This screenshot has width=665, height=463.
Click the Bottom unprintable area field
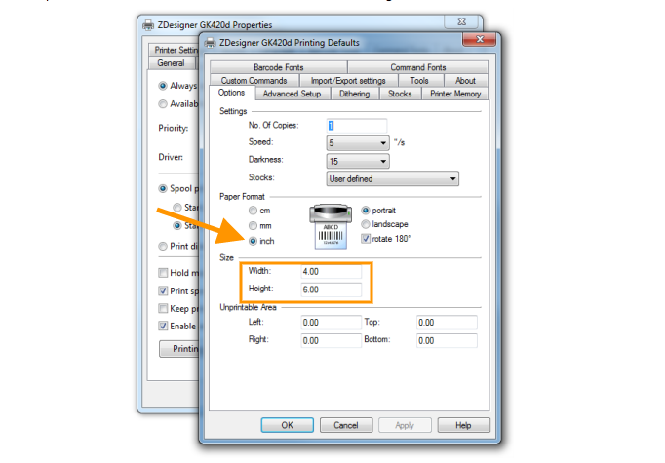click(447, 340)
